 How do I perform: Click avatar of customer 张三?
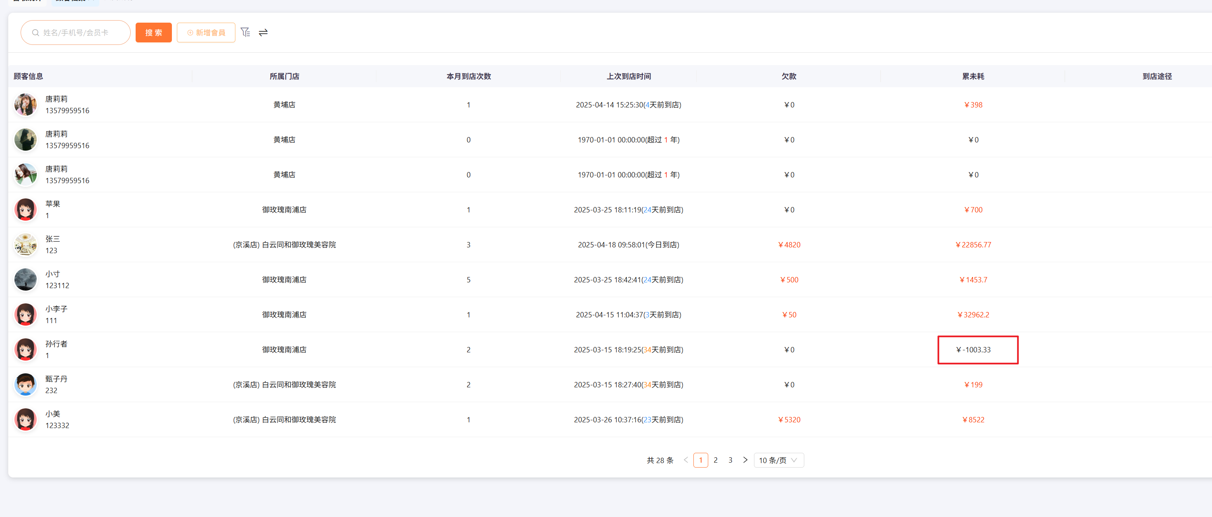click(x=26, y=245)
